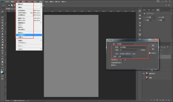
Task: Select the Spot Healing Brush tool
Action: (2, 28)
